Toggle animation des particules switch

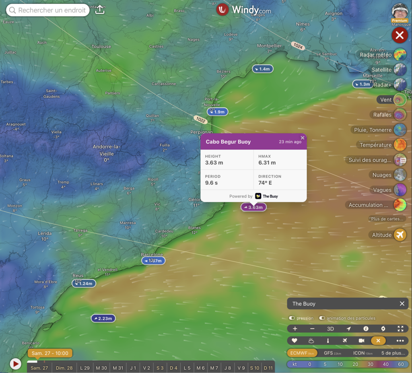(322, 318)
